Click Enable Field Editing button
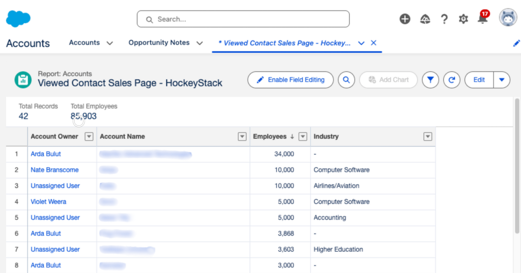This screenshot has height=273, width=521. 291,80
